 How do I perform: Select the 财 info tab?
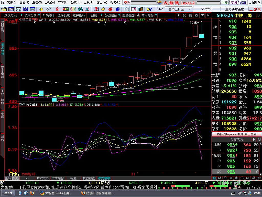pyautogui.click(x=220, y=178)
